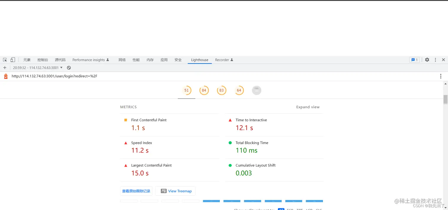Image resolution: width=448 pixels, height=210 pixels.
Task: Switch to the 控制台 tab
Action: pyautogui.click(x=43, y=60)
